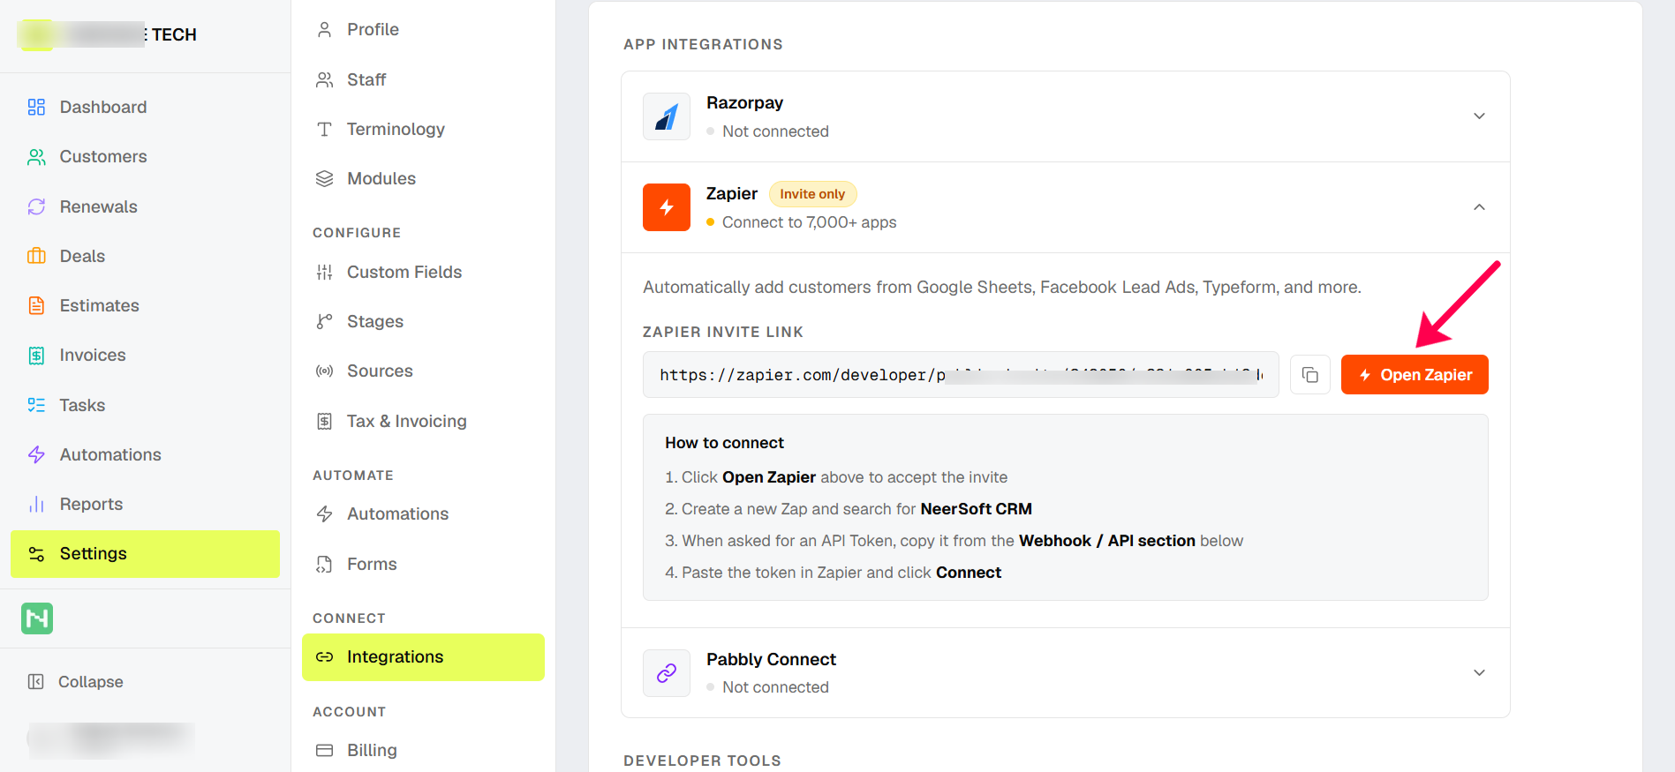This screenshot has width=1675, height=772.
Task: Click the Razorpay integration title
Action: pyautogui.click(x=744, y=103)
